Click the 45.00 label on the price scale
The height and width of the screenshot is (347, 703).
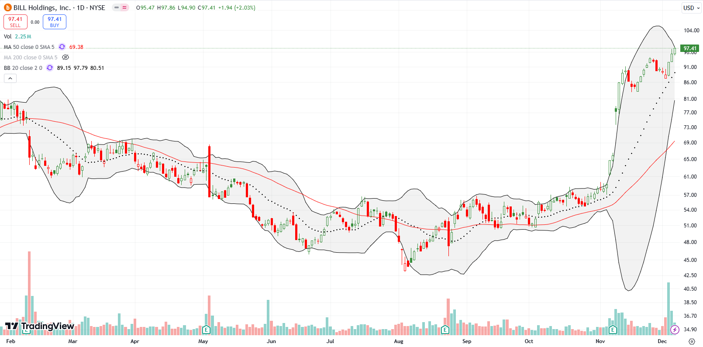coord(690,260)
